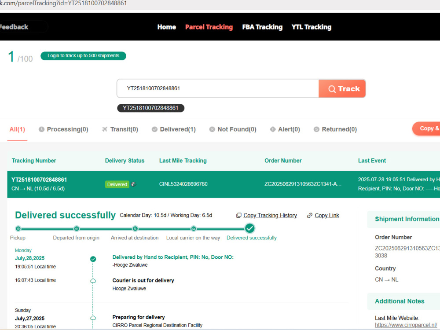Click the tracking number search field
Viewport: 440px width, 330px height.
point(218,88)
